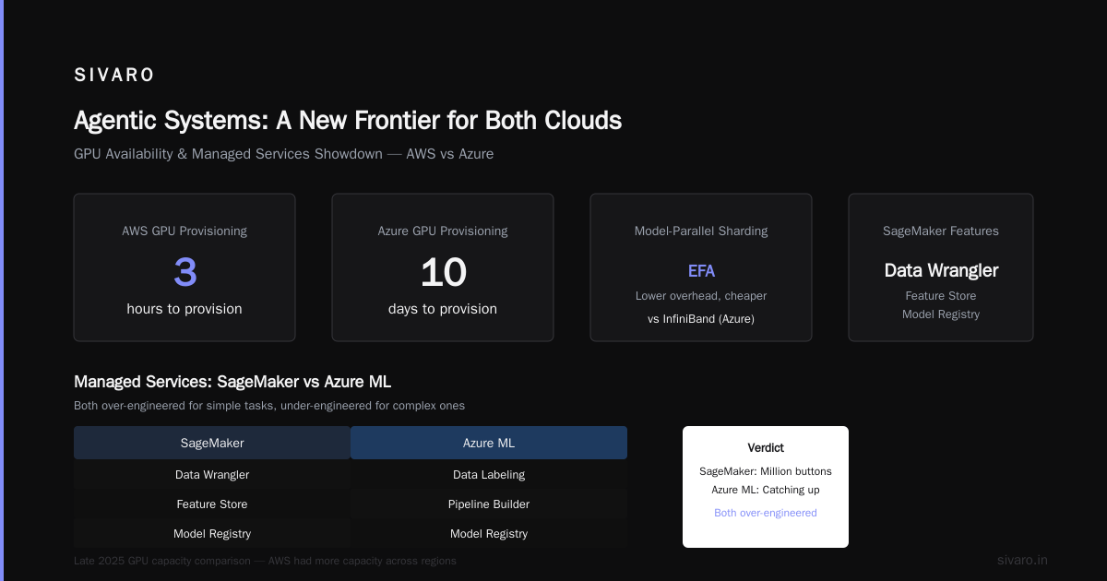The width and height of the screenshot is (1107, 581).
Task: Click the Azure ML table column header
Action: [x=489, y=443]
